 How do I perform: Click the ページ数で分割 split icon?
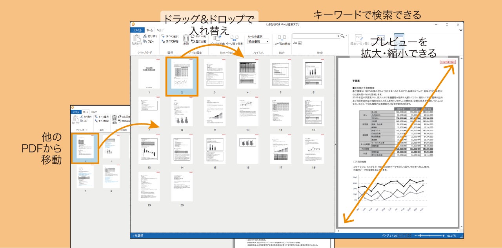[234, 38]
